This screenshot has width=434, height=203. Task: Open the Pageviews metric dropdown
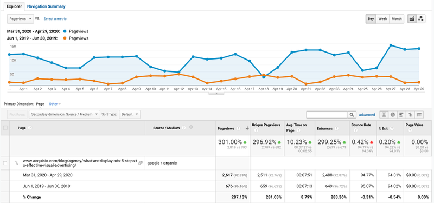coord(21,19)
